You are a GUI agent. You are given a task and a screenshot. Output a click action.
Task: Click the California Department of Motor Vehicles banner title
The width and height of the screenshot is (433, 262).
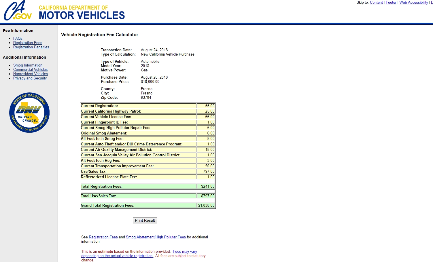[x=82, y=12]
